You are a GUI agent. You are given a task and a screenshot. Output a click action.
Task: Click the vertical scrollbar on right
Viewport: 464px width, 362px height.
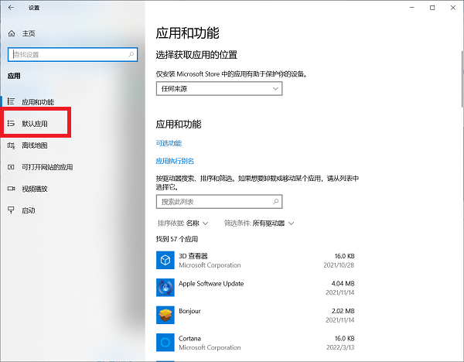(x=462, y=79)
